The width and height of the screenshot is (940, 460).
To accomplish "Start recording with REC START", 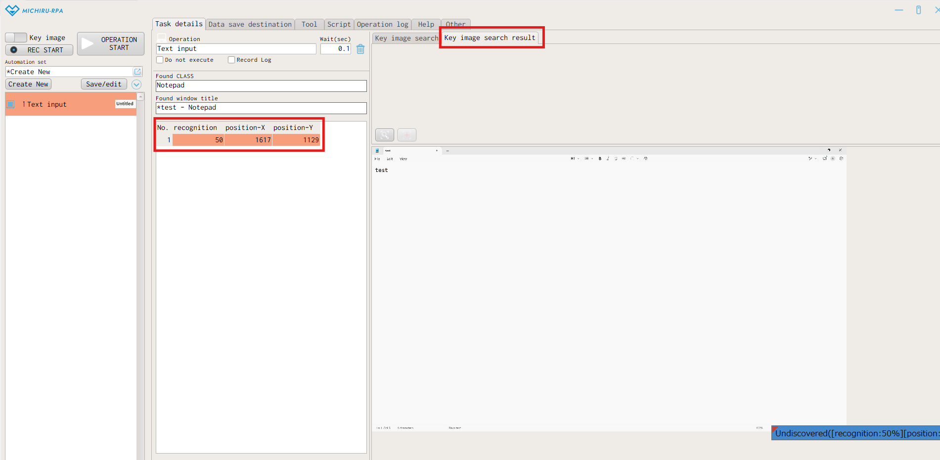I will click(x=39, y=50).
